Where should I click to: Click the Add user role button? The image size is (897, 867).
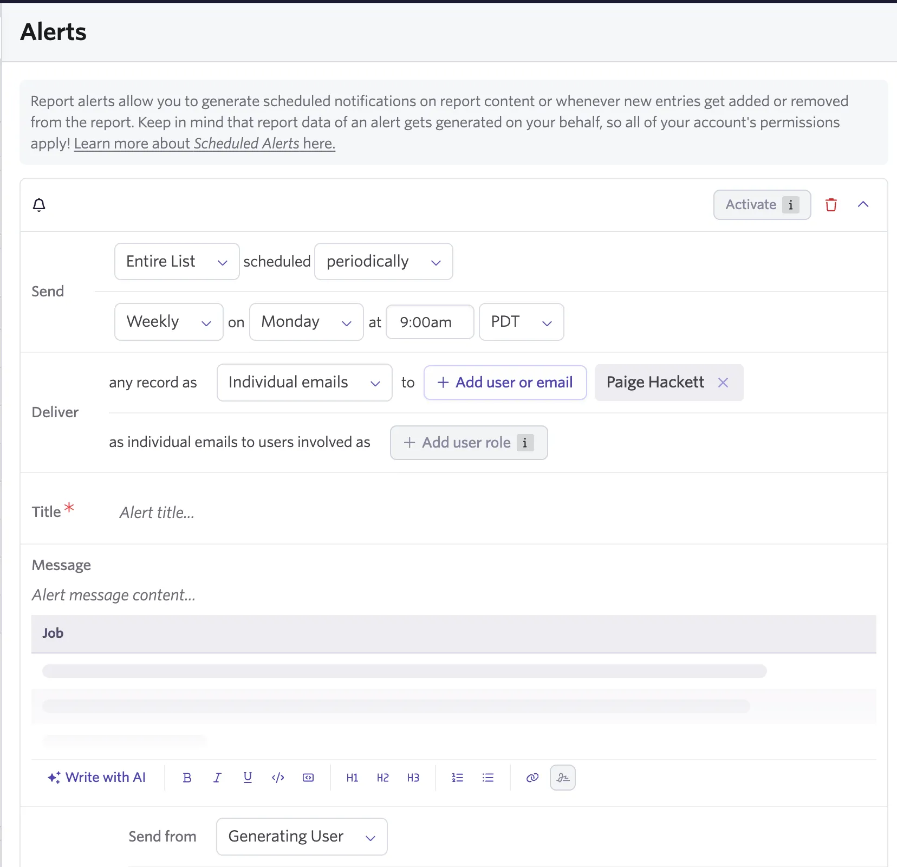pos(469,443)
